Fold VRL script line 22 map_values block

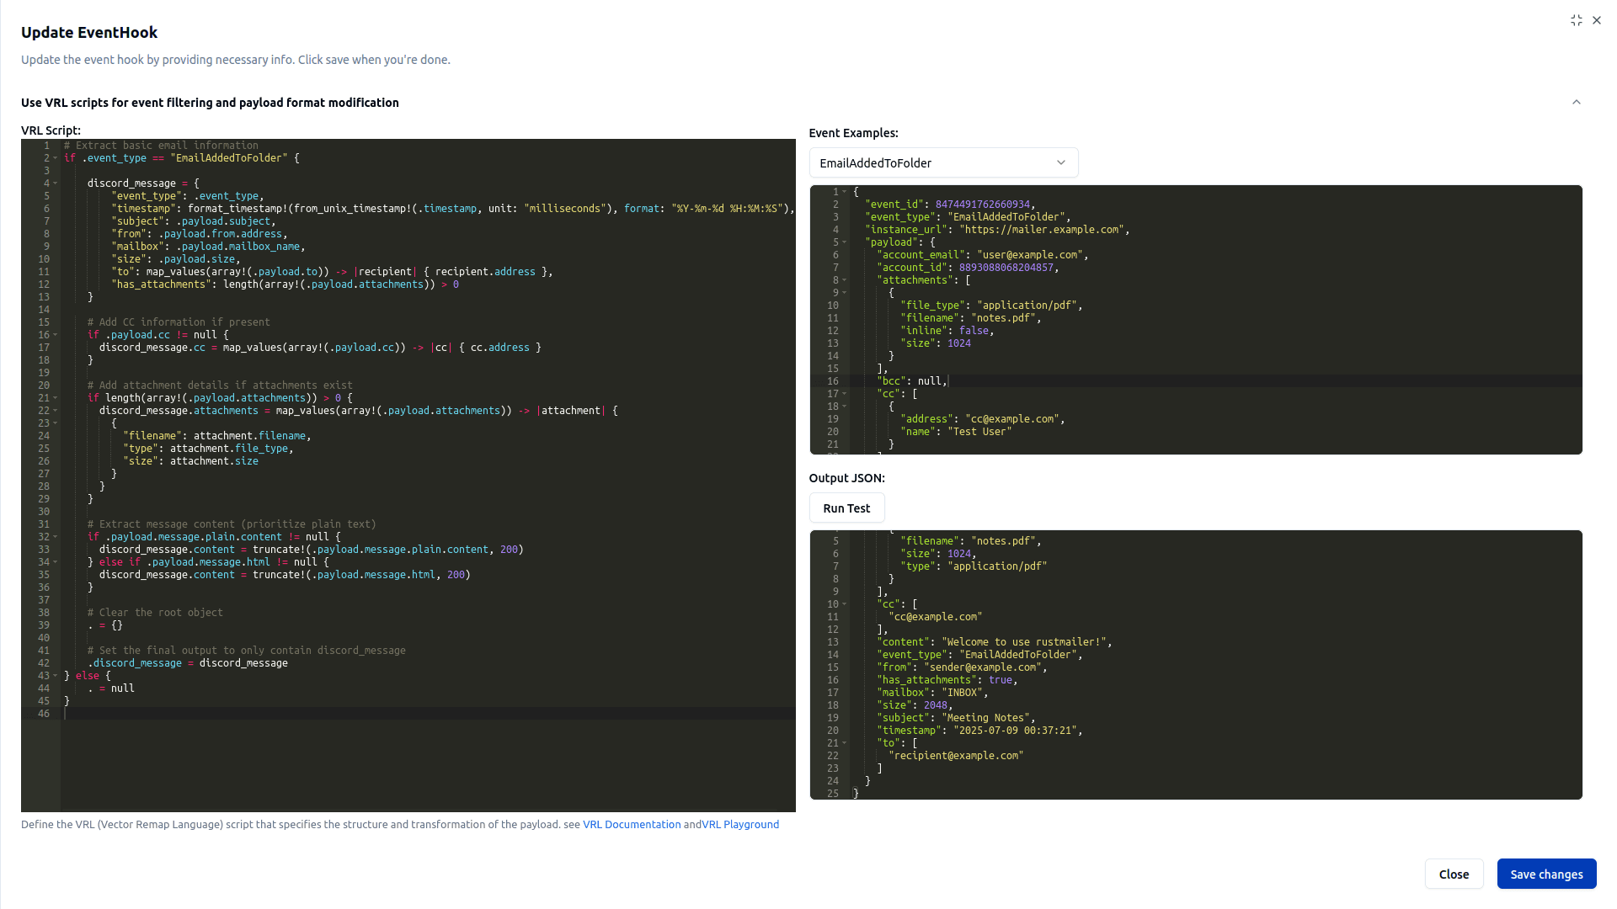[x=56, y=411]
